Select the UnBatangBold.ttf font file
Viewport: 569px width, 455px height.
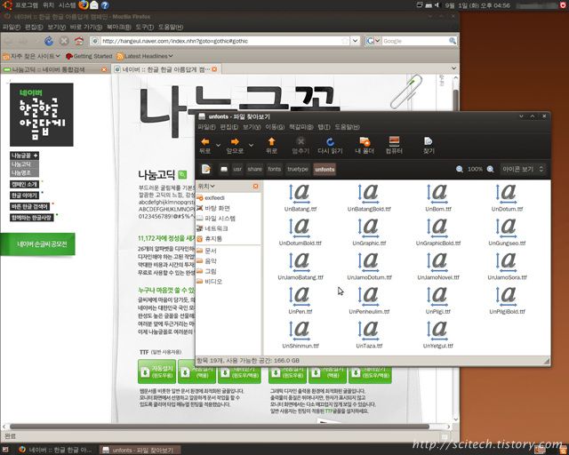click(x=369, y=198)
